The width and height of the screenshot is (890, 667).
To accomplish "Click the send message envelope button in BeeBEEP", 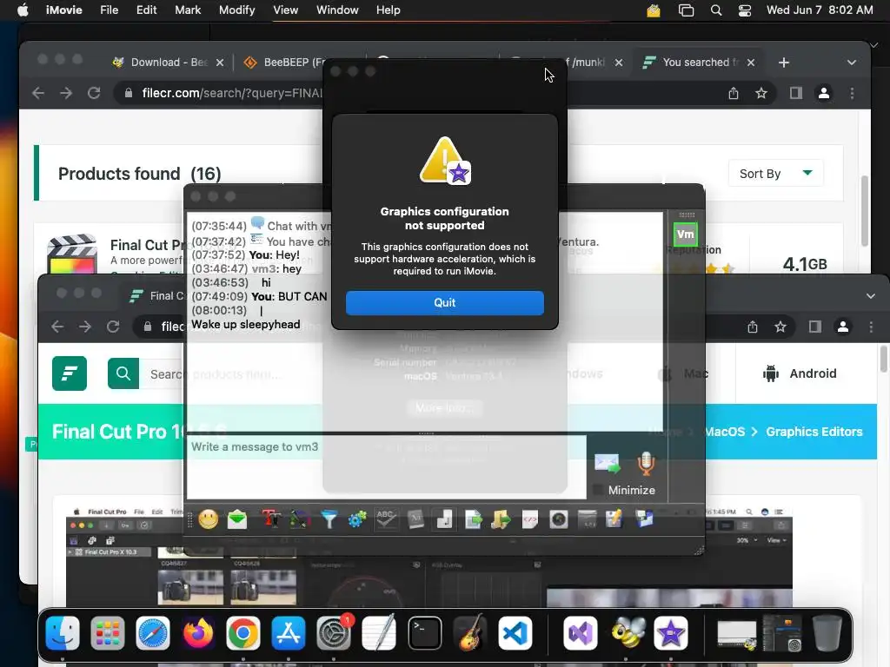I will click(607, 464).
